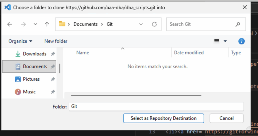Expand the recent locations dropdown
Image resolution: width=258 pixels, height=136 pixels.
coord(35,24)
